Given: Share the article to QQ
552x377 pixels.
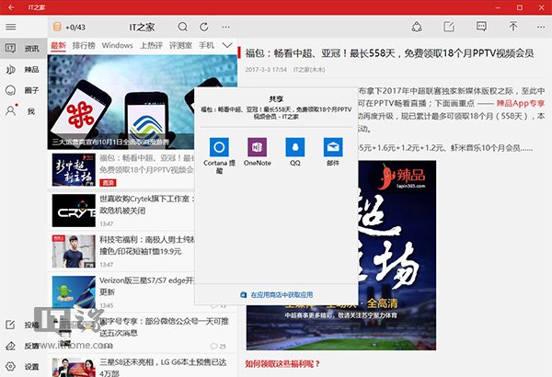Looking at the screenshot, I should pyautogui.click(x=295, y=152).
